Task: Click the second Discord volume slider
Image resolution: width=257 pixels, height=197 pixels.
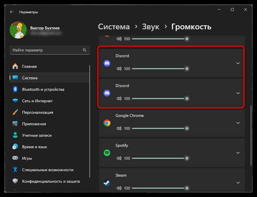Action: [161, 99]
